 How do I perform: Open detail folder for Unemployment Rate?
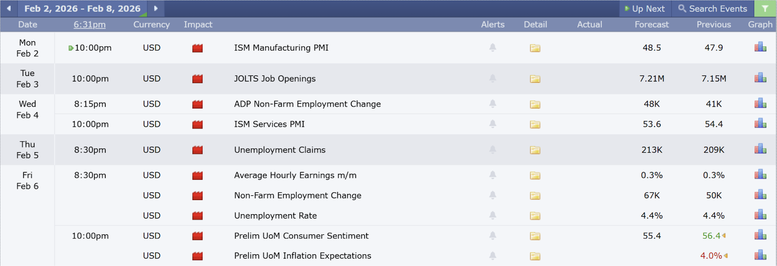(x=535, y=216)
